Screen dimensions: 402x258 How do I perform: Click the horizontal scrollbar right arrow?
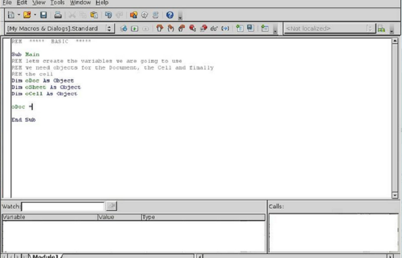tap(390, 256)
